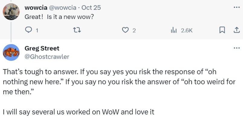Visit the @Ghostcrawler handle

coord(47,57)
